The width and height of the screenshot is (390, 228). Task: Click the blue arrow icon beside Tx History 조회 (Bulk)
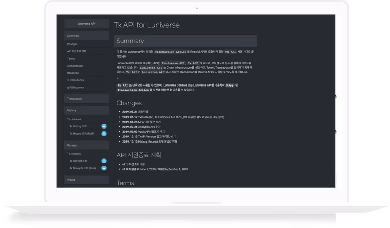(x=104, y=134)
